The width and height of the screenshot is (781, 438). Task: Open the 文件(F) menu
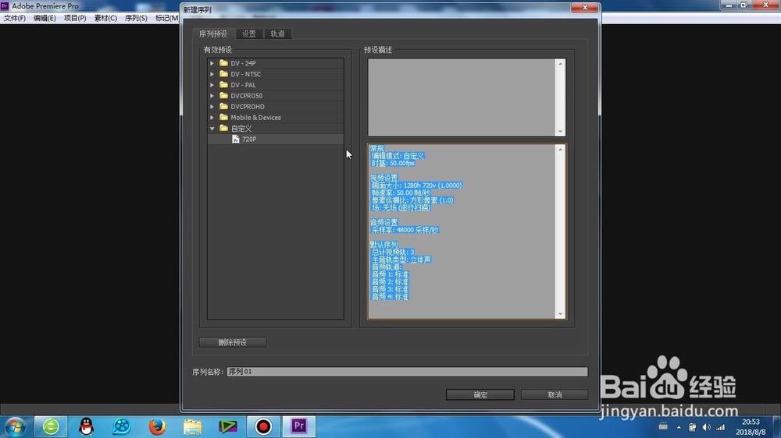(x=15, y=18)
